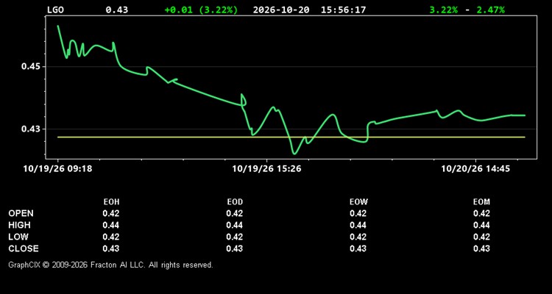Click the 0.43 y-axis label
The height and width of the screenshot is (294, 552).
coord(31,129)
